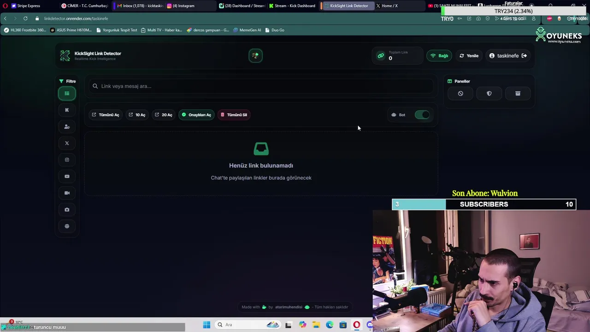Click the Yenile refresh button
The height and width of the screenshot is (332, 590).
[469, 56]
